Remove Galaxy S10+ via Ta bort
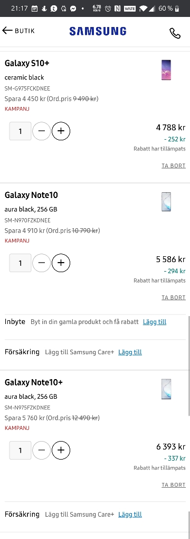The width and height of the screenshot is (190, 539). [x=174, y=166]
